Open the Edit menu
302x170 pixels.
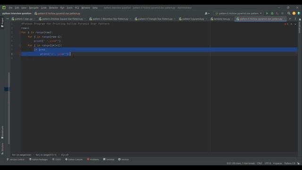click(x=17, y=8)
